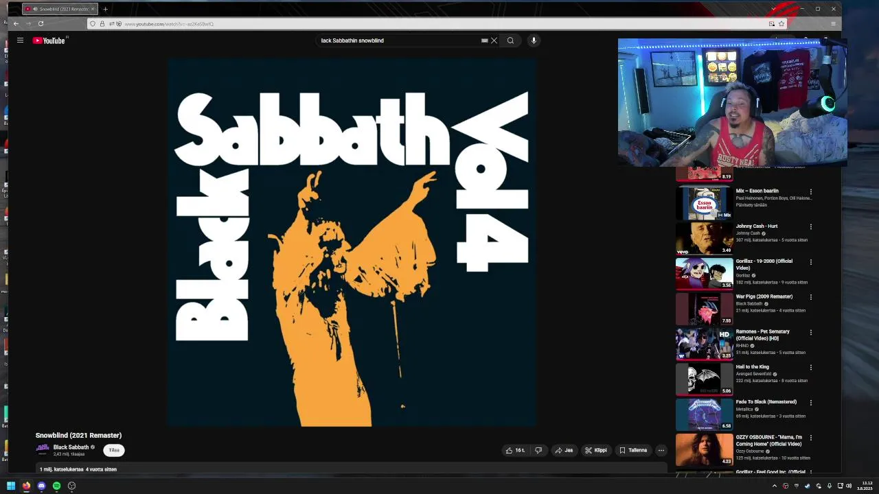879x494 pixels.
Task: Open a new browser tab
Action: (x=105, y=9)
